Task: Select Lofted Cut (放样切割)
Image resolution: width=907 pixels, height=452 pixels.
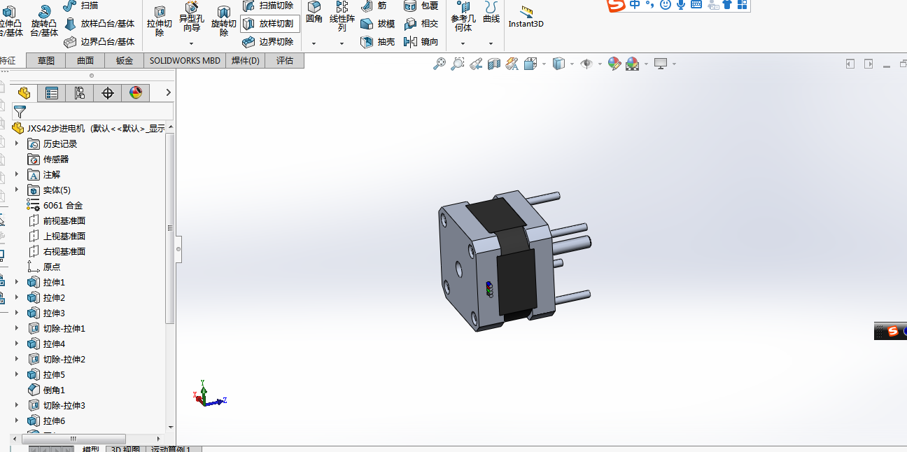Action: pyautogui.click(x=270, y=24)
